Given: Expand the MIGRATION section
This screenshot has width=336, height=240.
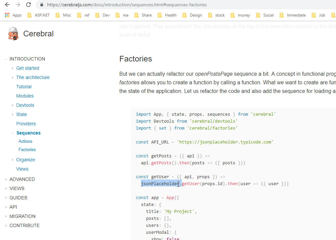Looking at the screenshot, I should [x=5, y=216].
